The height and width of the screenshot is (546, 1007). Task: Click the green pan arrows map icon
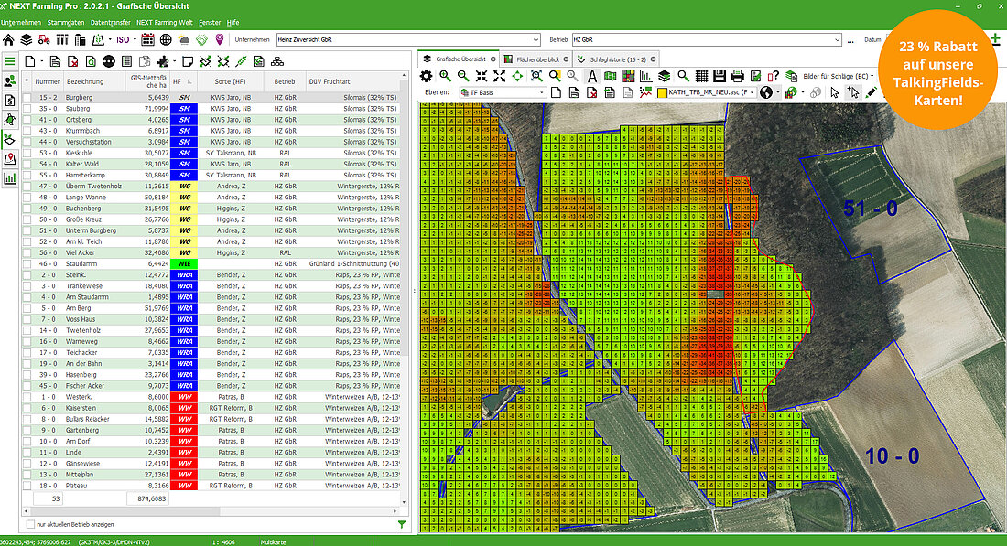(x=517, y=76)
